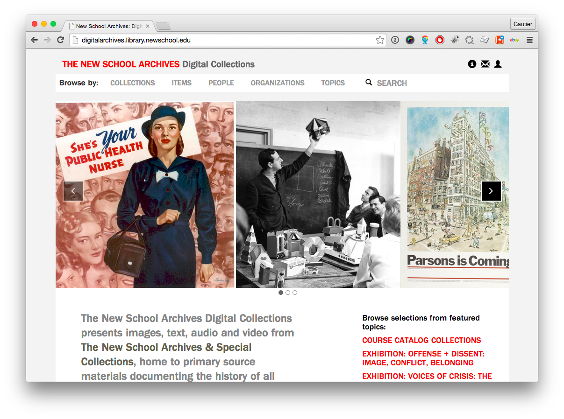Click the mail envelope extension icon in the toolbar

pos(485,40)
